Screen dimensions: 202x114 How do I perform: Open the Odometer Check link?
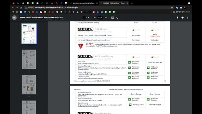[x=83, y=77]
